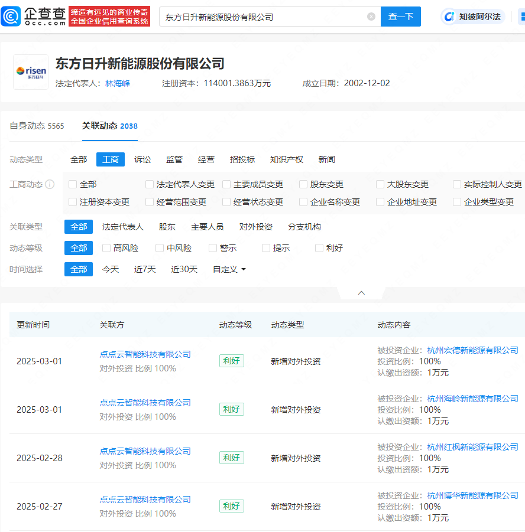Check the 实际控制人变更 checkbox
This screenshot has height=532, width=525.
point(457,184)
